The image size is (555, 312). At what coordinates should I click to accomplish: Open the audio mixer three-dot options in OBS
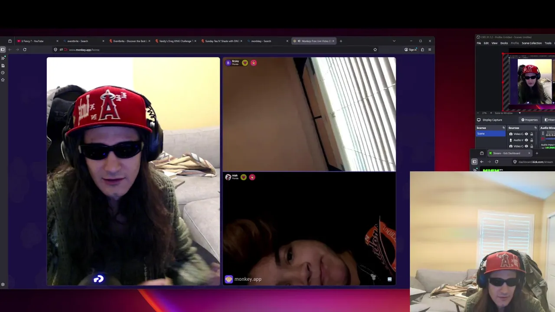tap(542, 134)
